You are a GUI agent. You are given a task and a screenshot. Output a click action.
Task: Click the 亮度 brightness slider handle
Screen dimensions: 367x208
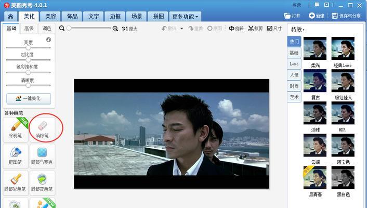(x=28, y=47)
